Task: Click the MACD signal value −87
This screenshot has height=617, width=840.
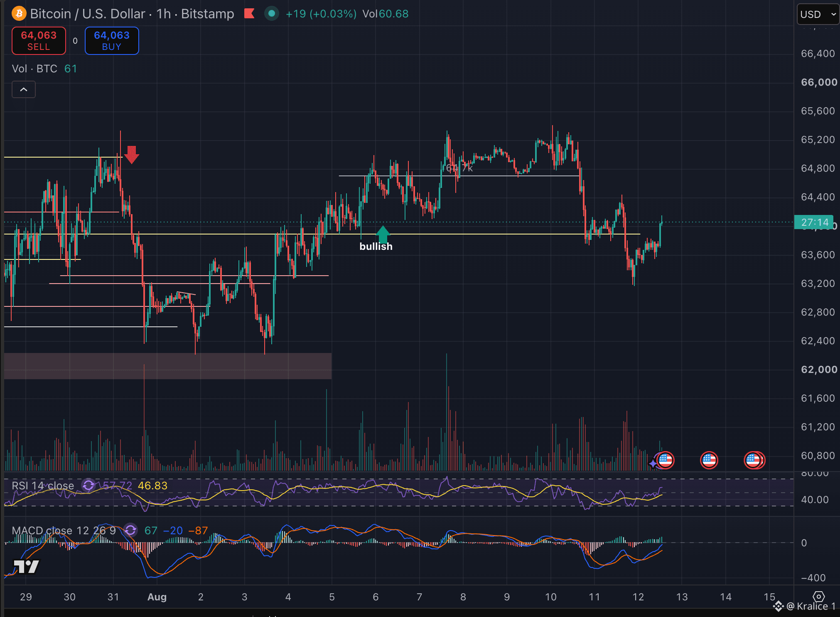Action: [x=198, y=531]
